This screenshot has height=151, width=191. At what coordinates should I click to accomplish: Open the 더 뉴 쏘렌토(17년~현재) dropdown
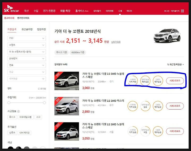[x=27, y=52]
